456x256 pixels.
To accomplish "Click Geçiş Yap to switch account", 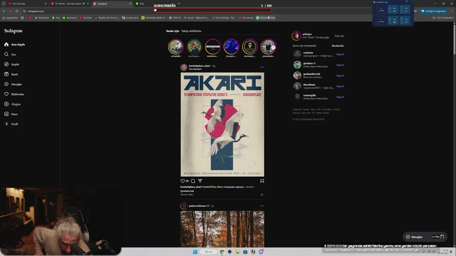I will point(339,36).
